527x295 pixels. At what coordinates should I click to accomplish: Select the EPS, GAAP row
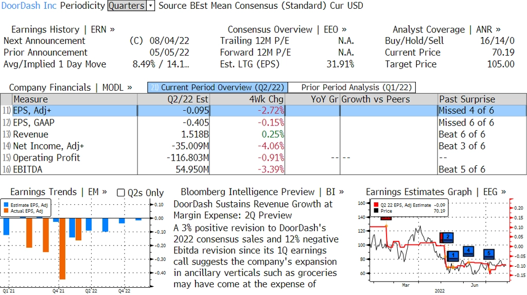pos(263,123)
